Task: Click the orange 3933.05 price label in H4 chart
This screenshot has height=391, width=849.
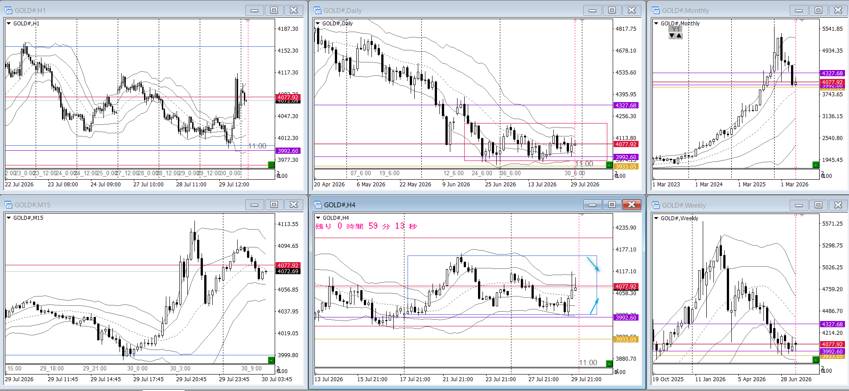Action: (x=626, y=340)
